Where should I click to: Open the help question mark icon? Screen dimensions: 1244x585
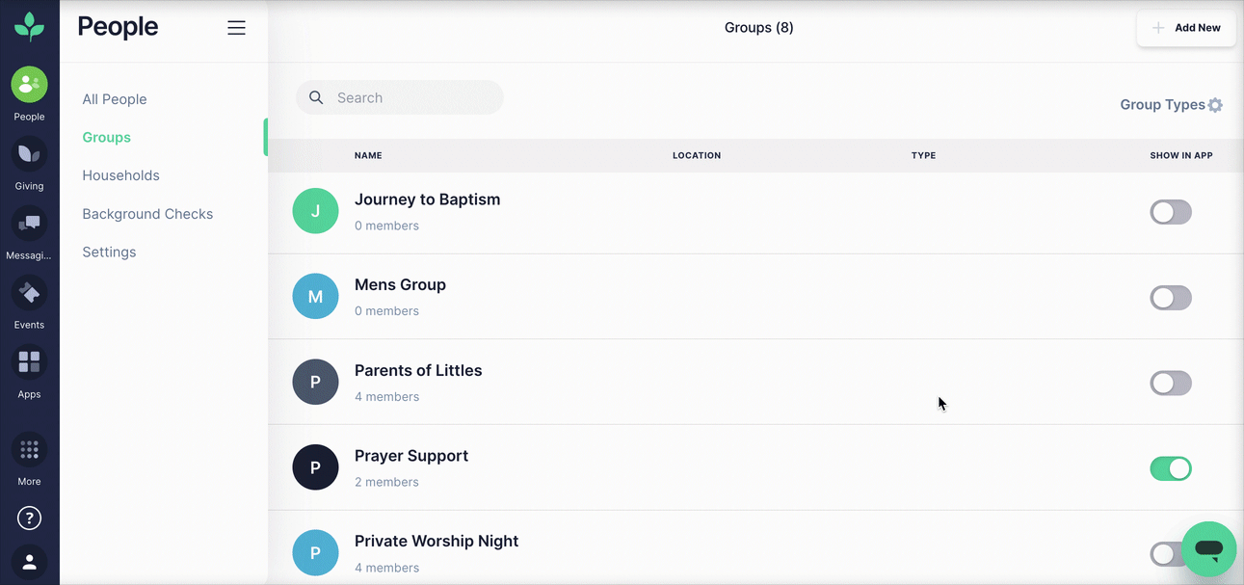coord(29,519)
